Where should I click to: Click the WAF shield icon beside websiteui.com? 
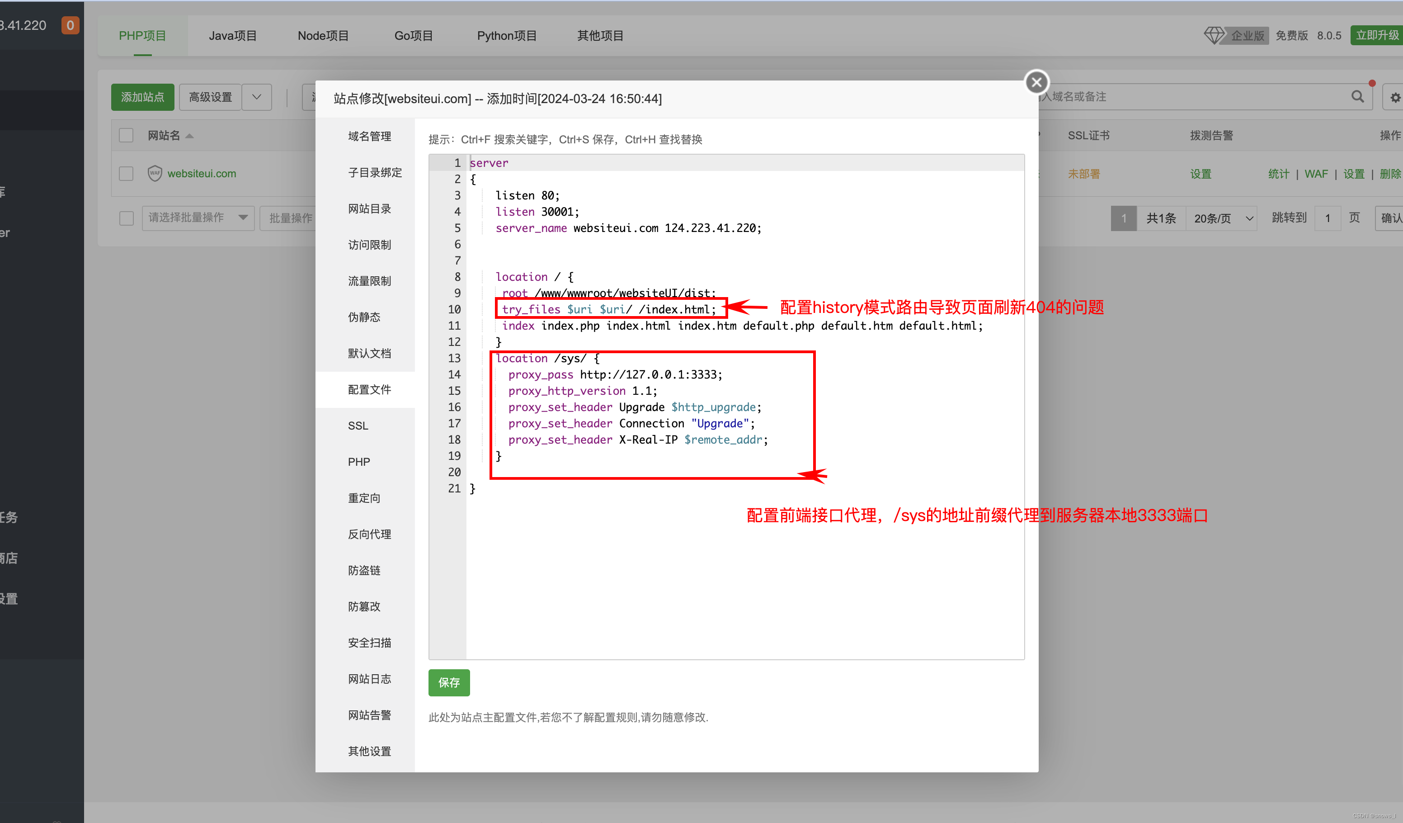(155, 173)
